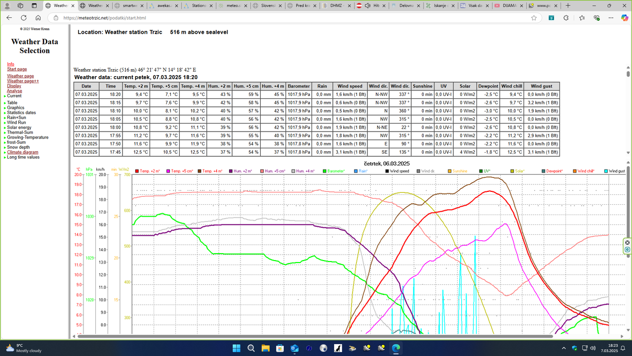Select Graphics in the sidebar list
Viewport: 632px width, 356px height.
point(16,108)
